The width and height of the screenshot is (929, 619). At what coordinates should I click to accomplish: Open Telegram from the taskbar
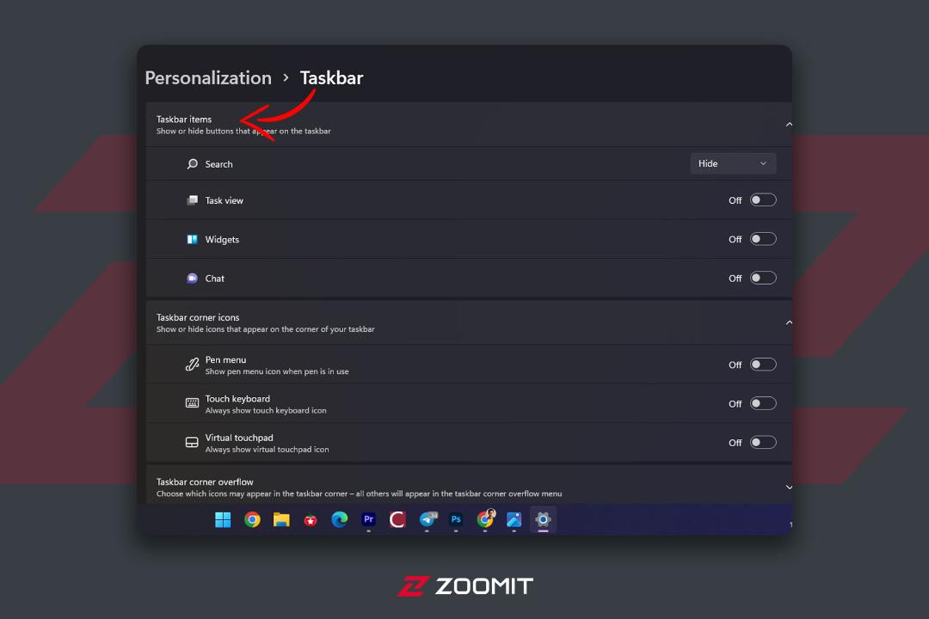(428, 519)
